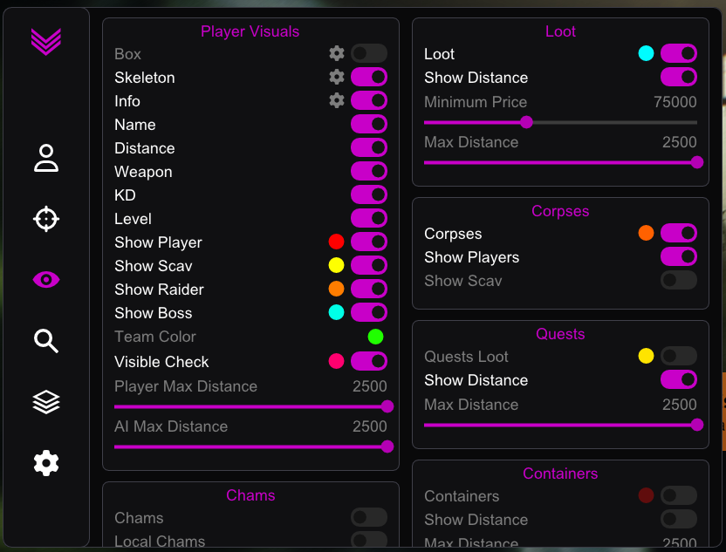
Task: Open Box gear settings icon
Action: pos(337,54)
